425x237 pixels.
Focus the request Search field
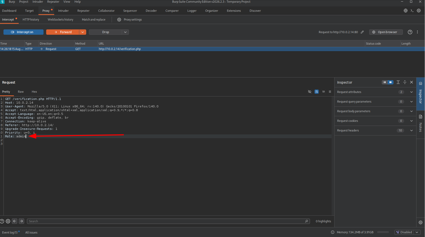168,221
